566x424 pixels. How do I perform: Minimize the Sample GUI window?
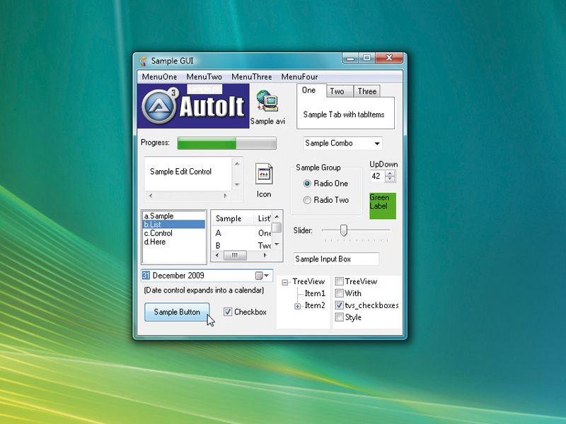pyautogui.click(x=350, y=58)
